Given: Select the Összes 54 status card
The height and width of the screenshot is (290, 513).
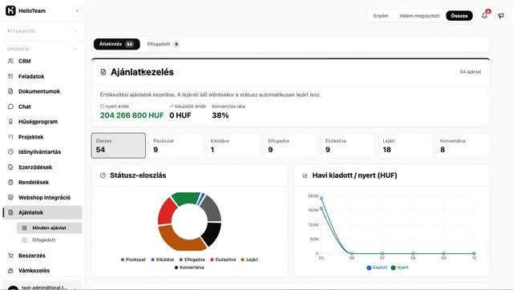Looking at the screenshot, I should [x=119, y=146].
